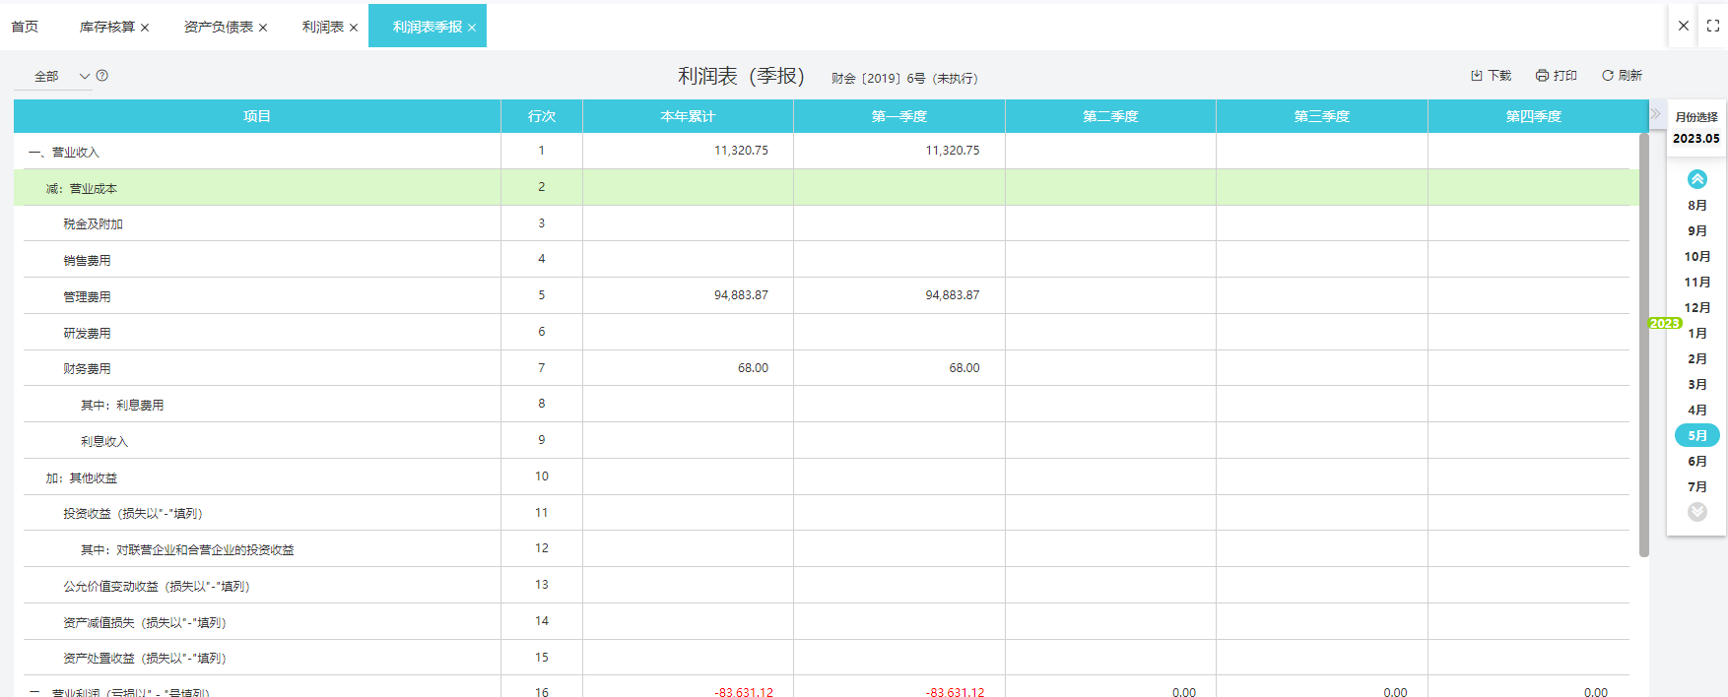
Task: Select the 减：营业成本 row label
Action: tap(81, 188)
